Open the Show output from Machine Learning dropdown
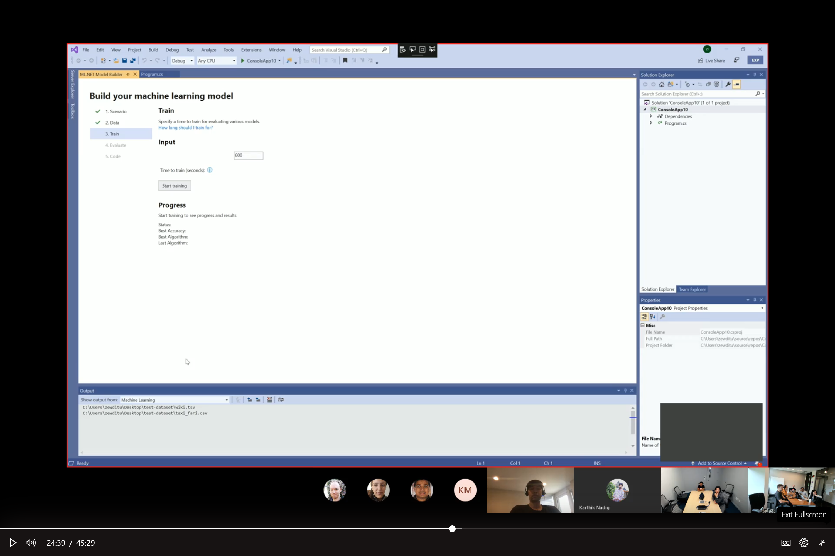The height and width of the screenshot is (556, 835). tap(175, 400)
